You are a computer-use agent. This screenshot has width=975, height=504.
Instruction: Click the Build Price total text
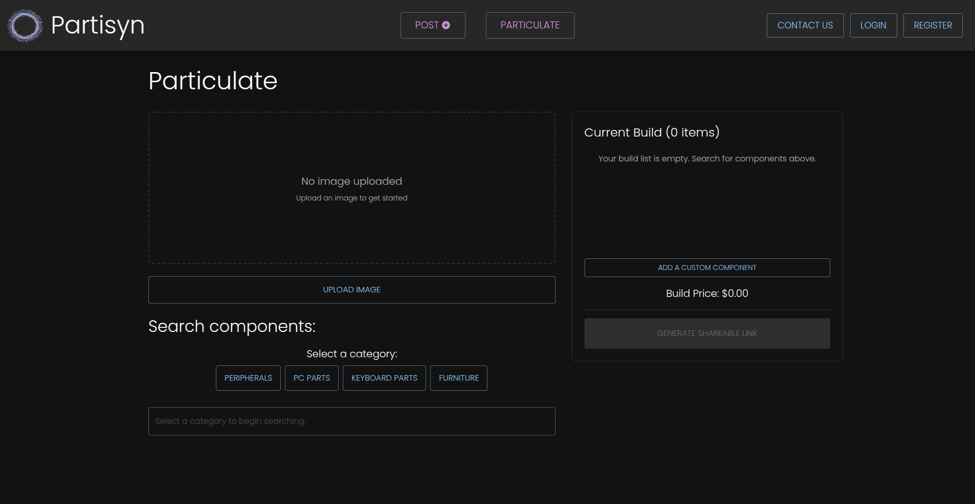coord(707,293)
